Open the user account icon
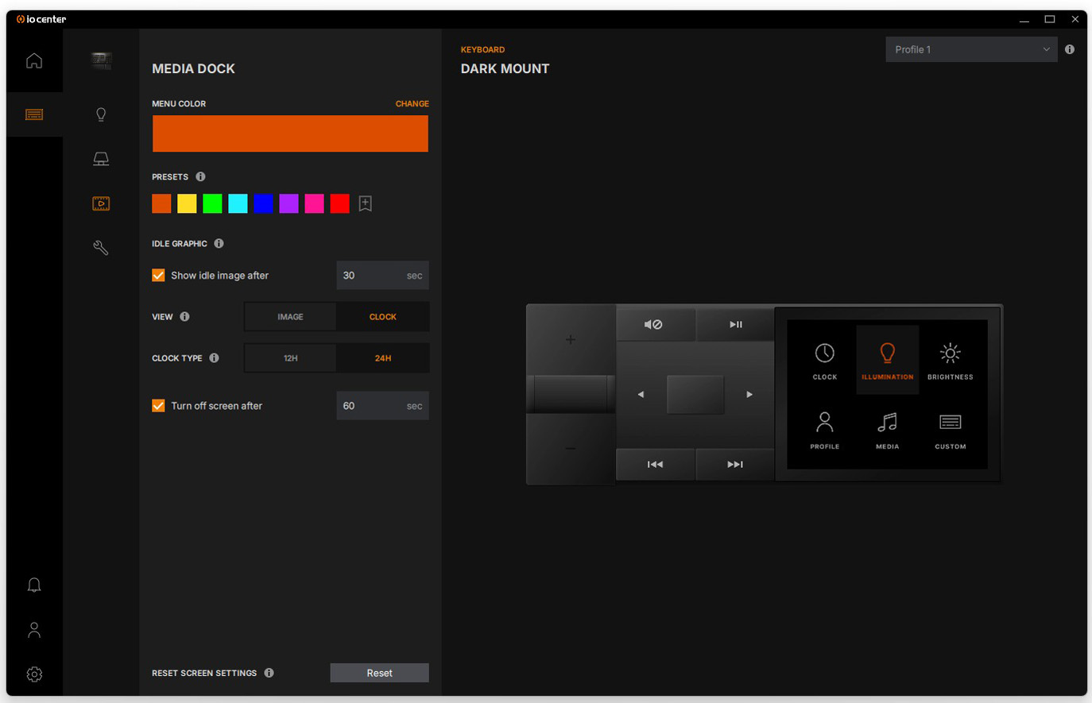 [34, 630]
